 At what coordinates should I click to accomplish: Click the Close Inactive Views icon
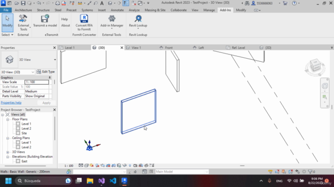134,3
